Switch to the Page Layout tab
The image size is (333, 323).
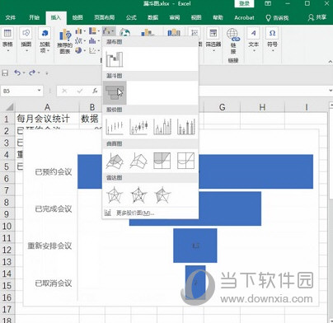pyautogui.click(x=104, y=17)
